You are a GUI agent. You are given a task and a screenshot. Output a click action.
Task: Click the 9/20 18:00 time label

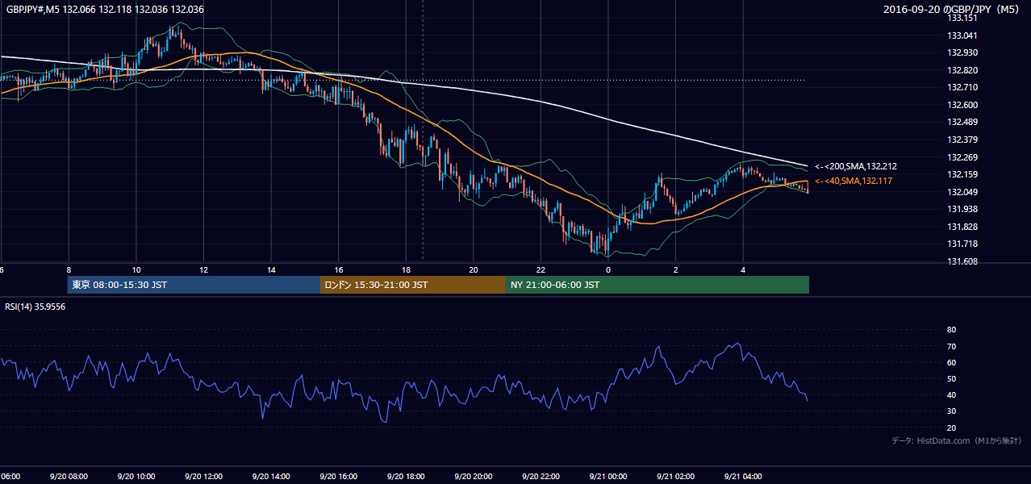point(406,477)
